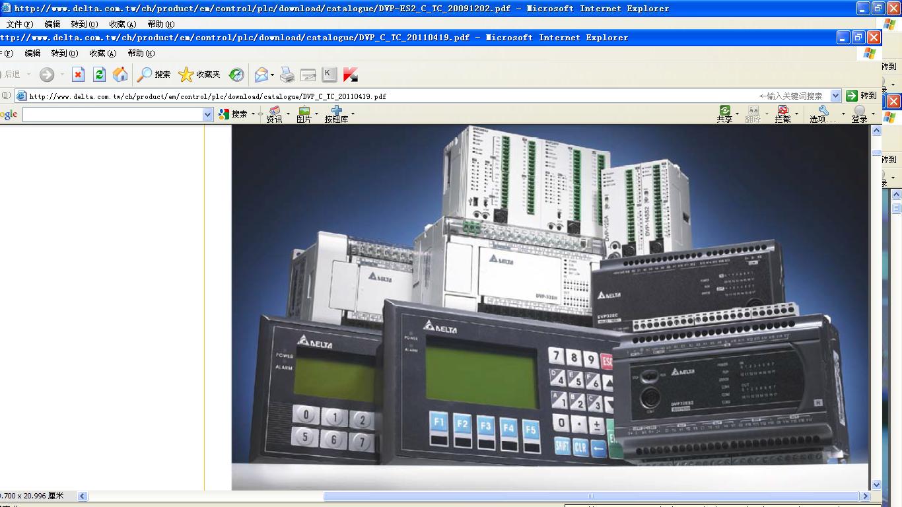Open the browsing History clock icon
The height and width of the screenshot is (507, 902).
(x=236, y=75)
